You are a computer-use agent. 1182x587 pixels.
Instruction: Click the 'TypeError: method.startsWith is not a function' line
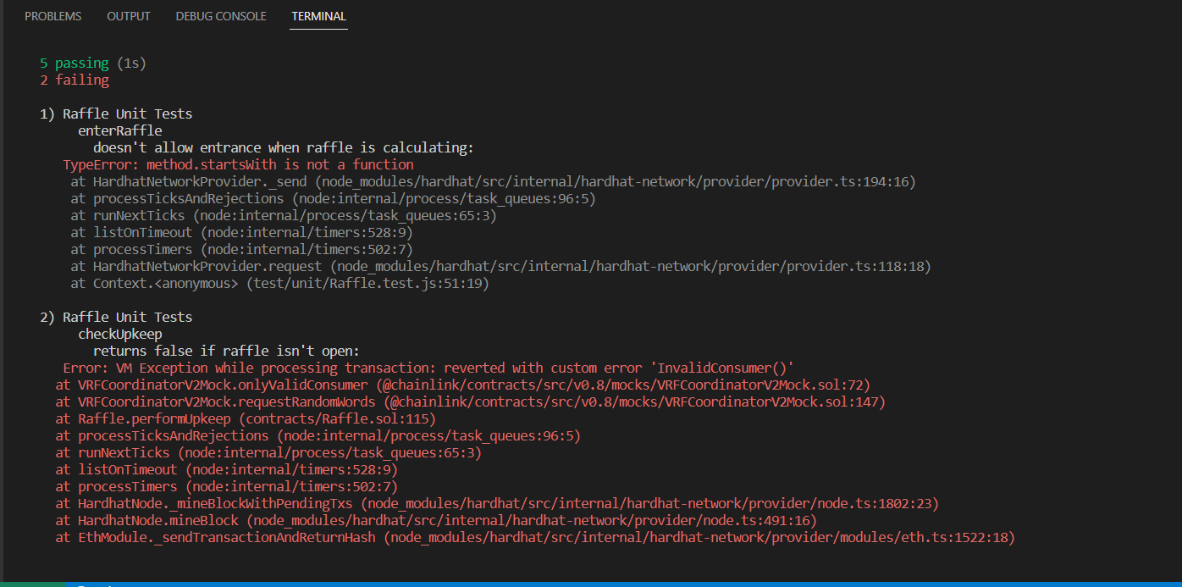click(239, 165)
